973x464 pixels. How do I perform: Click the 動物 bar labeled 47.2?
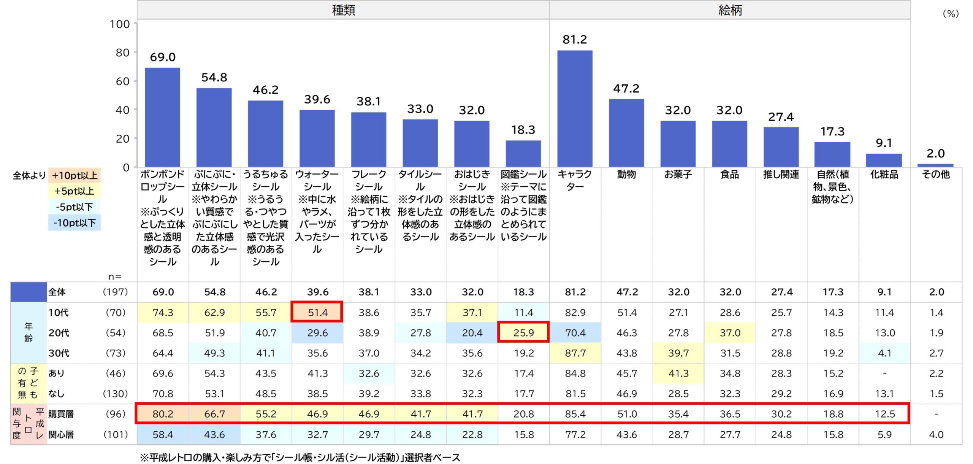click(626, 133)
